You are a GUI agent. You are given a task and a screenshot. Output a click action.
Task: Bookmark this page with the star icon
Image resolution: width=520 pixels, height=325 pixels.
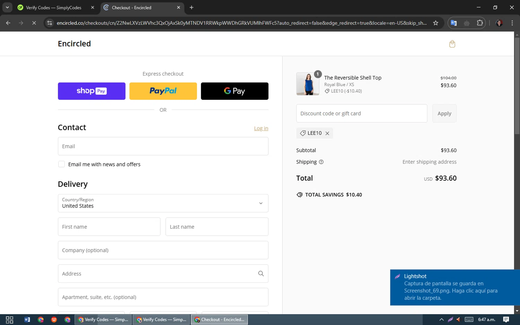[x=436, y=23]
